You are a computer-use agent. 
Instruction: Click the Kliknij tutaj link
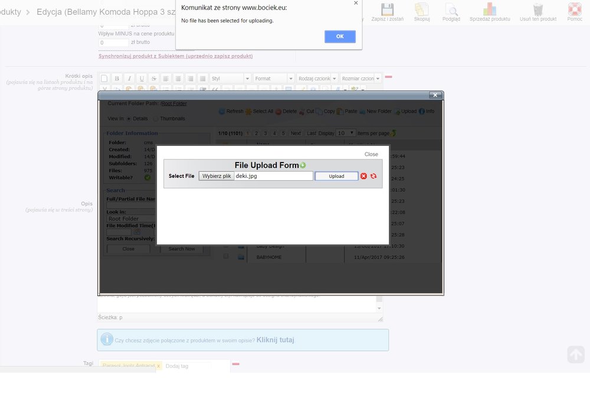click(275, 340)
